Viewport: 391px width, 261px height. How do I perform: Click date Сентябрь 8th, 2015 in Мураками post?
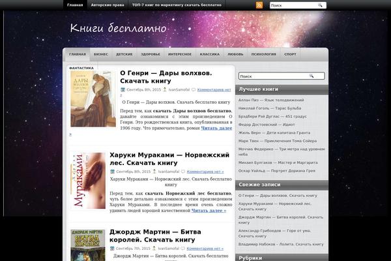(x=134, y=172)
